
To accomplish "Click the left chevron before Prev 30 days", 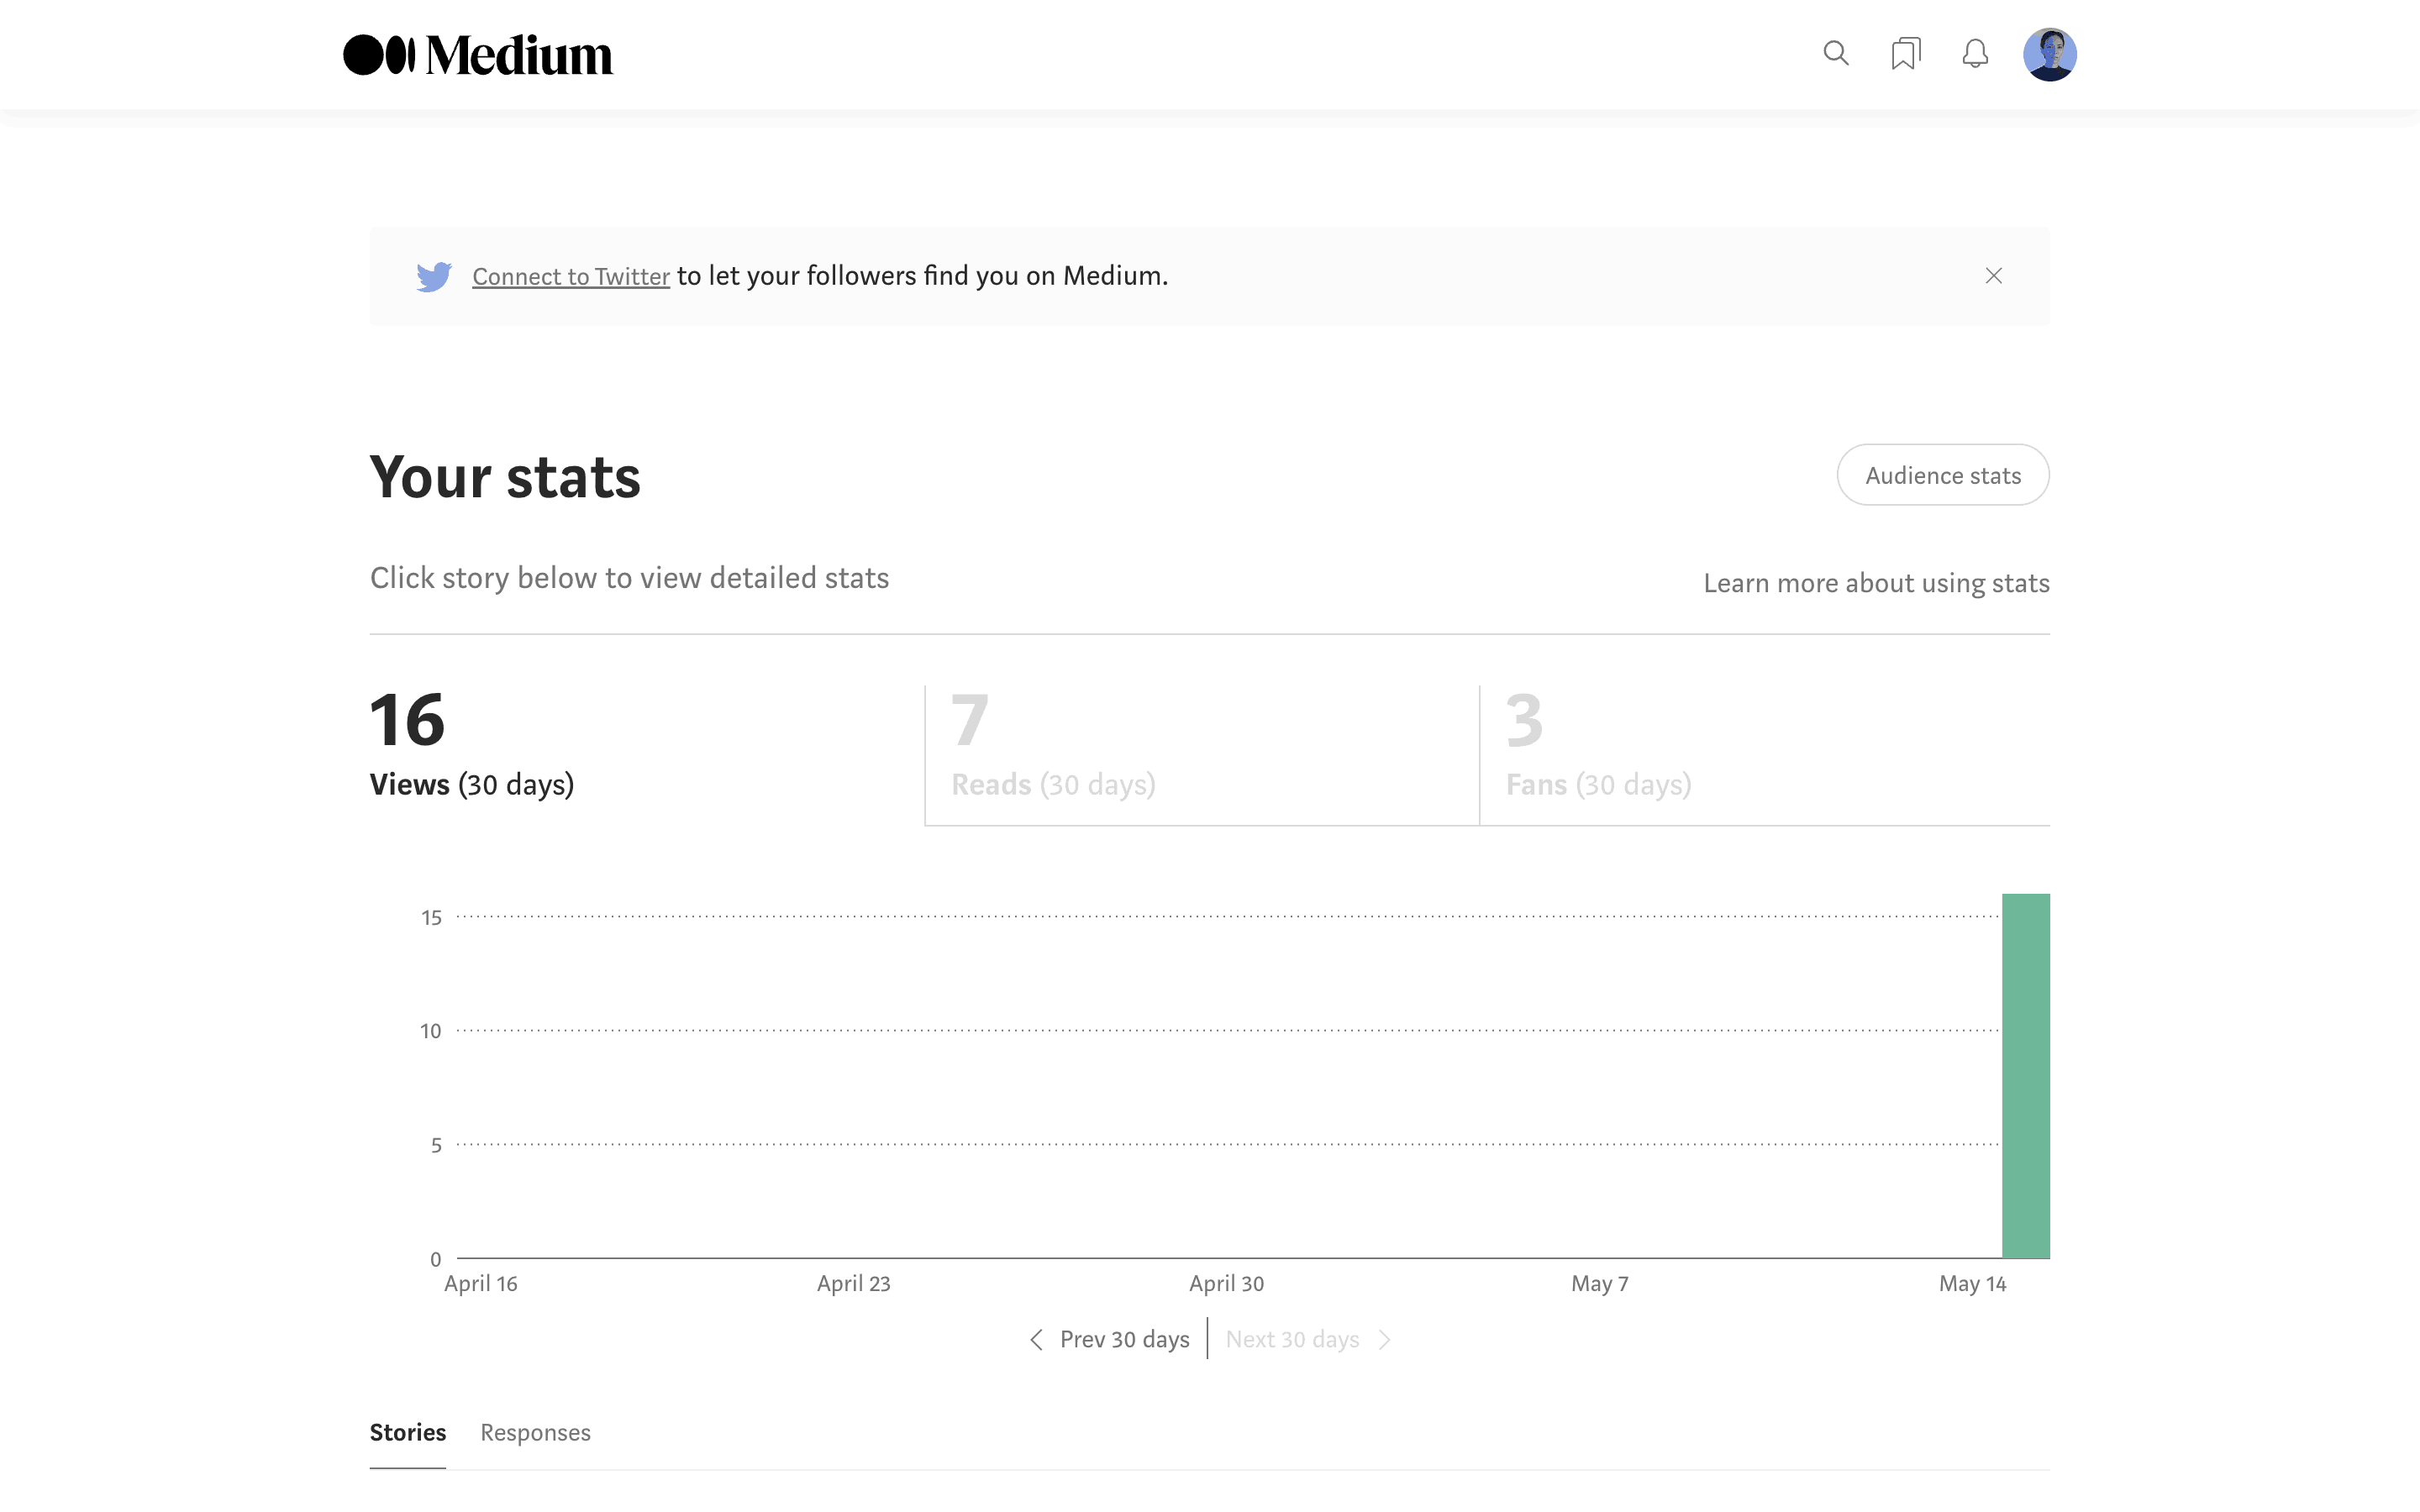I will (1037, 1340).
